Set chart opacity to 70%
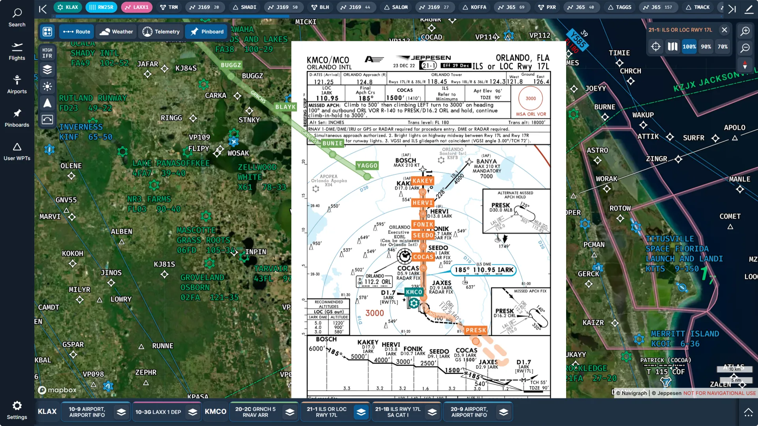 click(x=722, y=47)
